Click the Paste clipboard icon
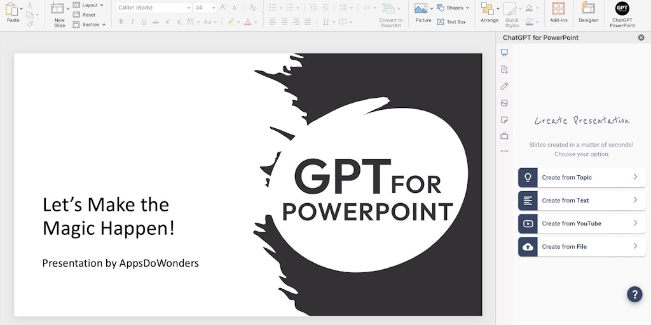Image resolution: width=651 pixels, height=325 pixels. pyautogui.click(x=11, y=9)
